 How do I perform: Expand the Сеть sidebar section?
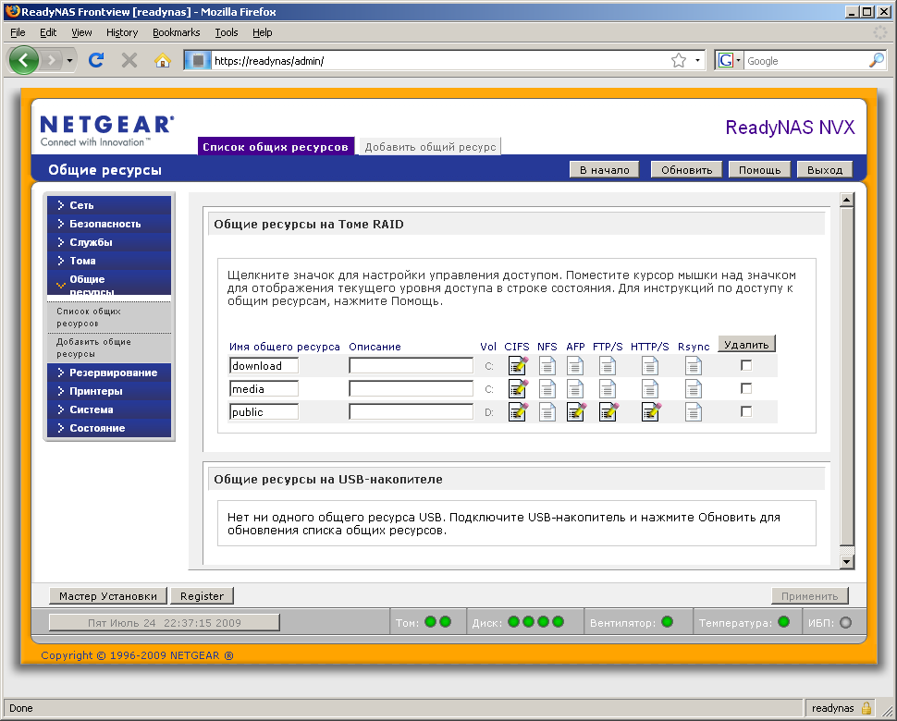[x=109, y=205]
